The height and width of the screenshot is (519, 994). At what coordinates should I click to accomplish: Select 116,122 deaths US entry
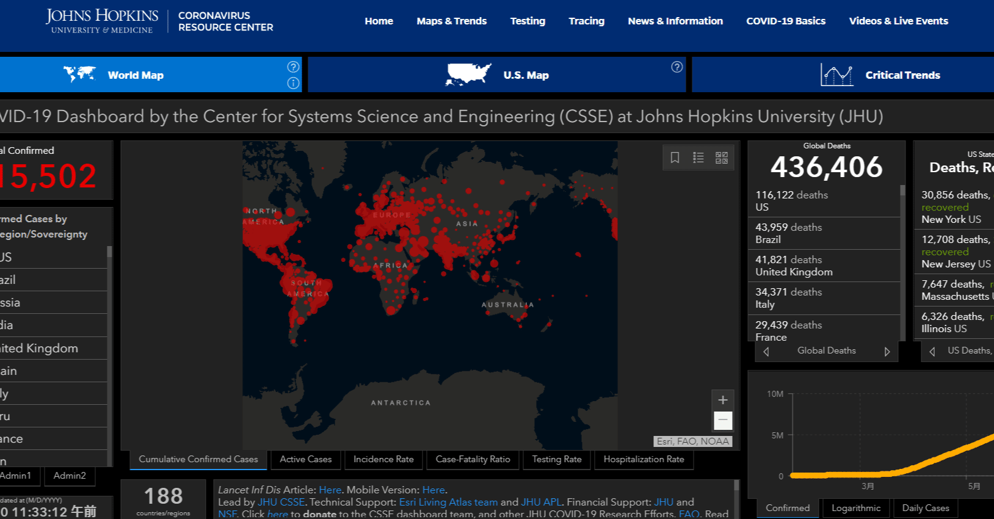pyautogui.click(x=824, y=201)
